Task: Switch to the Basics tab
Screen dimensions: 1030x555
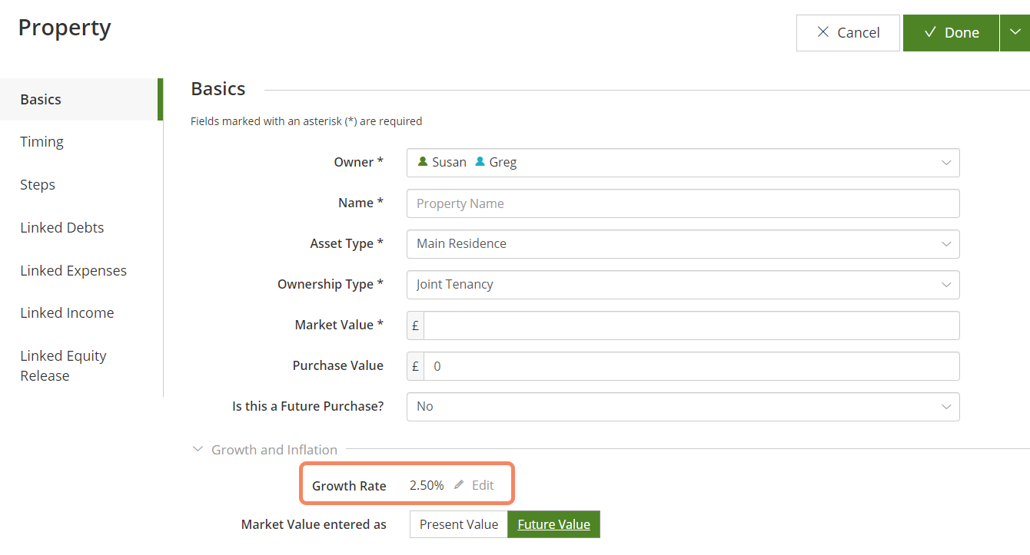Action: (x=81, y=99)
